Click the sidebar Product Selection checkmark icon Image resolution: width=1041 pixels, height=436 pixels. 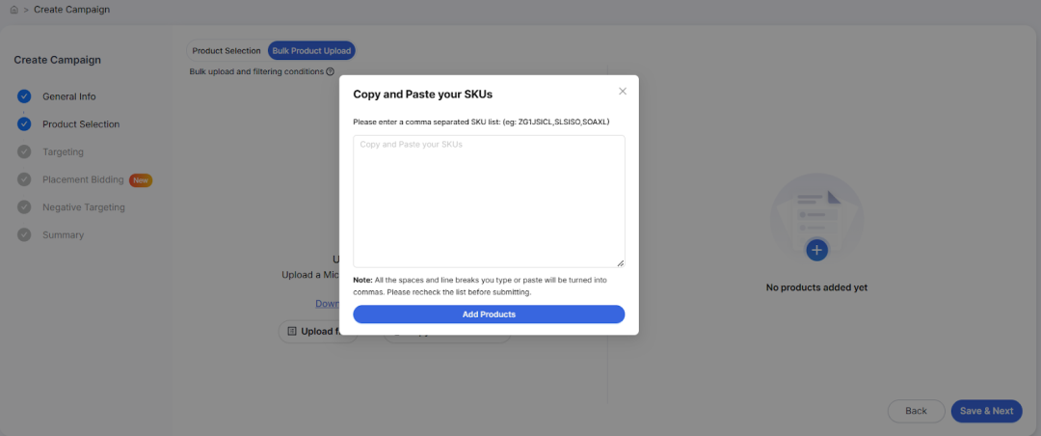click(24, 124)
